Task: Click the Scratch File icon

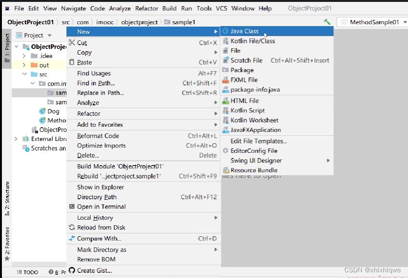Action: pos(226,60)
